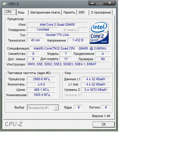Click the empty ID марки field
The image size is (189, 151).
[x=83, y=29]
